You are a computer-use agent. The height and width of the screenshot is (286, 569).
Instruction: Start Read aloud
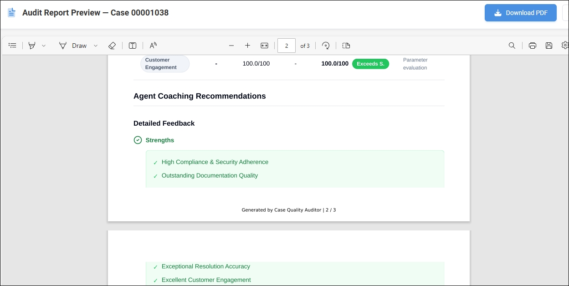click(153, 46)
